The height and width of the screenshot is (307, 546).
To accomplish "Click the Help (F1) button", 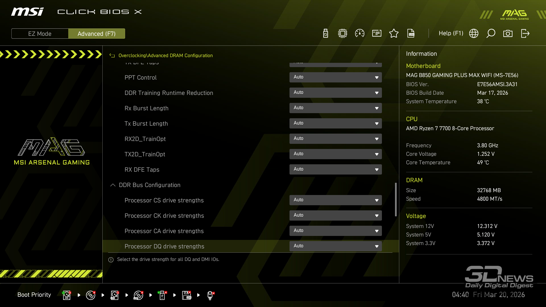I will [x=451, y=34].
